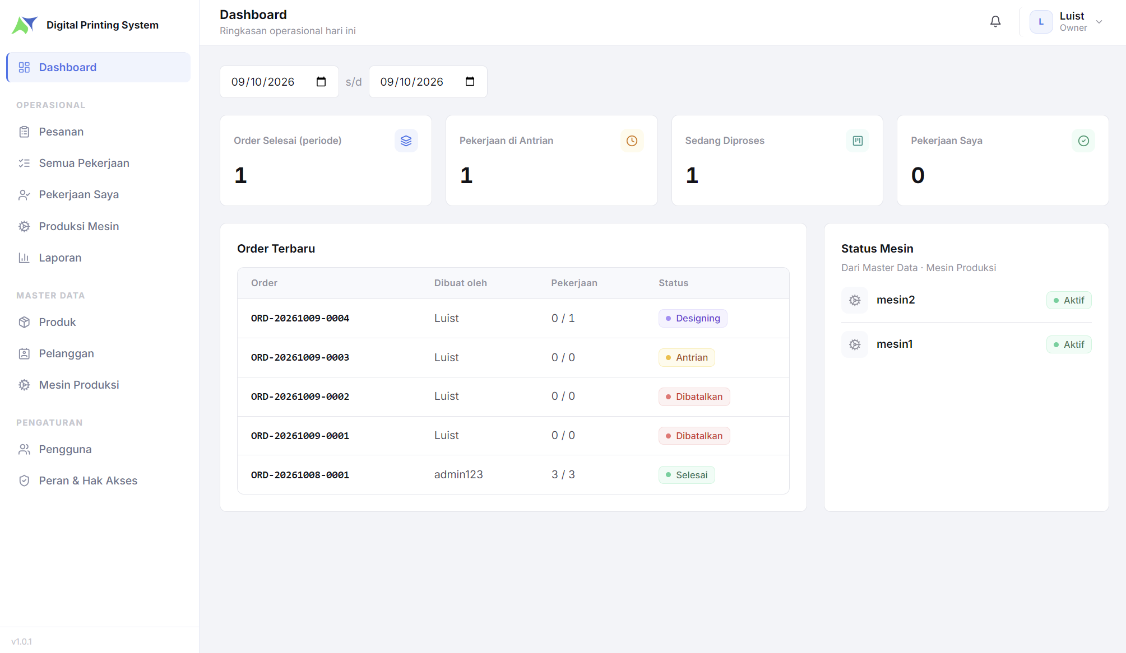Open the Luist user menu chevron
1126x653 pixels.
(x=1099, y=22)
